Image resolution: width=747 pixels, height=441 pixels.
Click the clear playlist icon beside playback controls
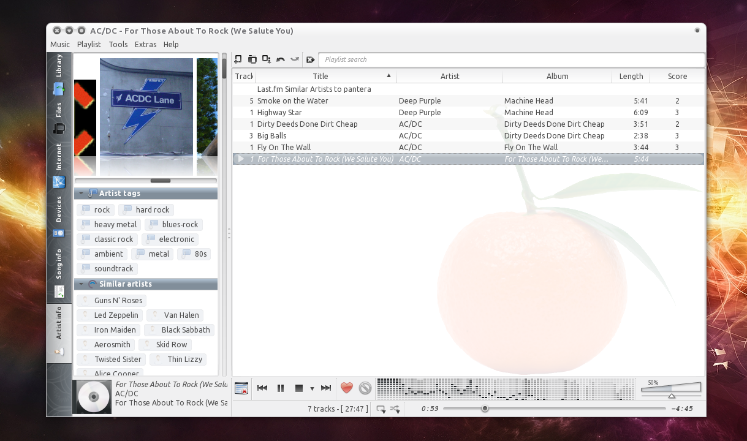[241, 388]
